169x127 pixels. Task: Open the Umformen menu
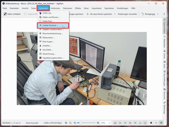click(x=56, y=8)
